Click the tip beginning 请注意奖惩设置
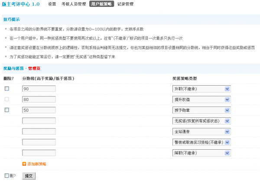The image size is (260, 183). point(132,48)
